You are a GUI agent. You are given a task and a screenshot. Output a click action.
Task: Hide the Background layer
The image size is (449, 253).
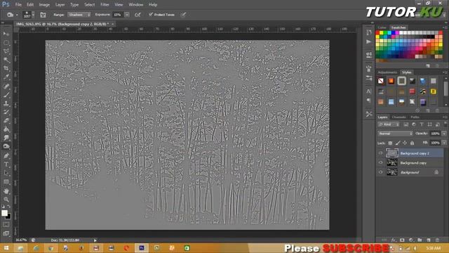380,172
